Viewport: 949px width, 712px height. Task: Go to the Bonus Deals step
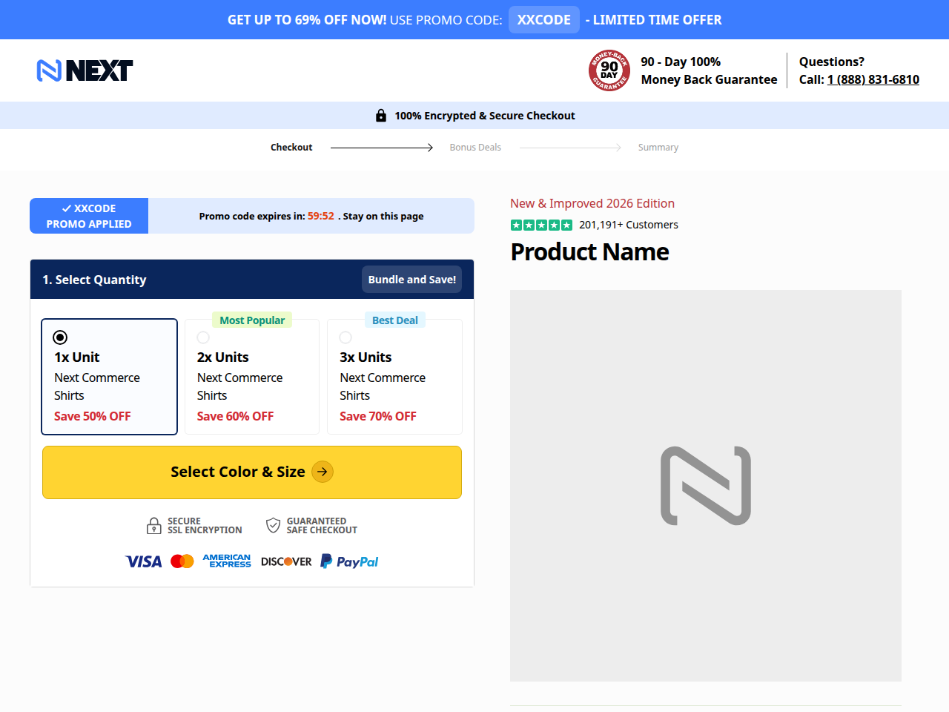[475, 148]
